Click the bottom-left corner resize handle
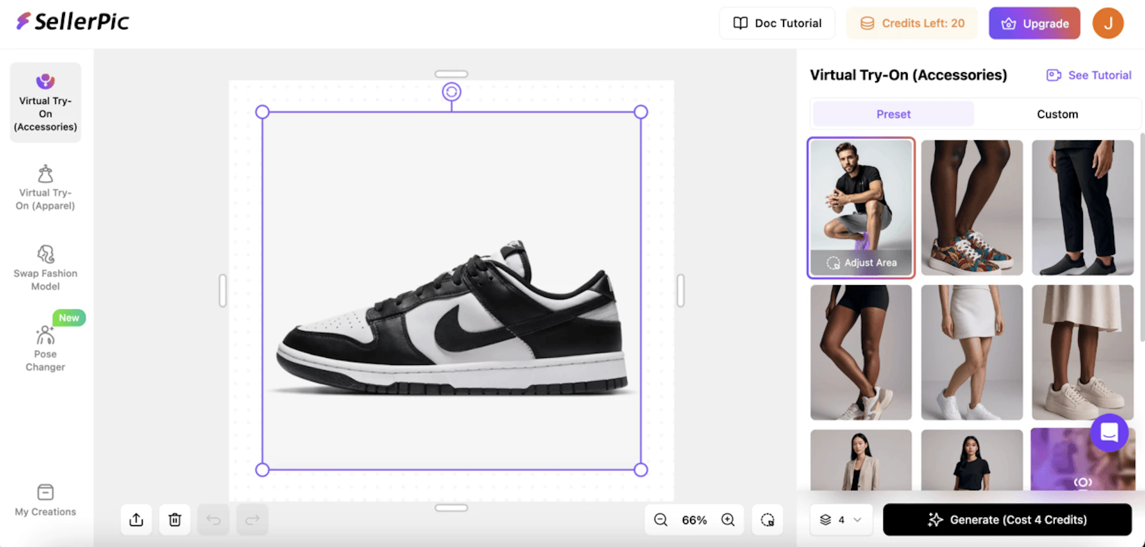 point(262,470)
